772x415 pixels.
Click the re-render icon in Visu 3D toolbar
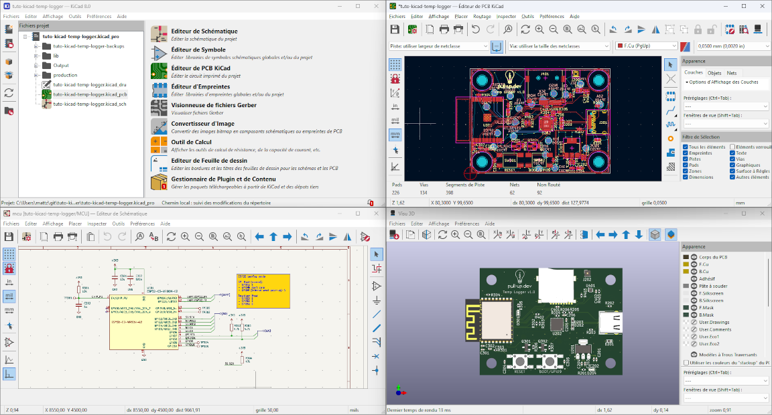(441, 234)
